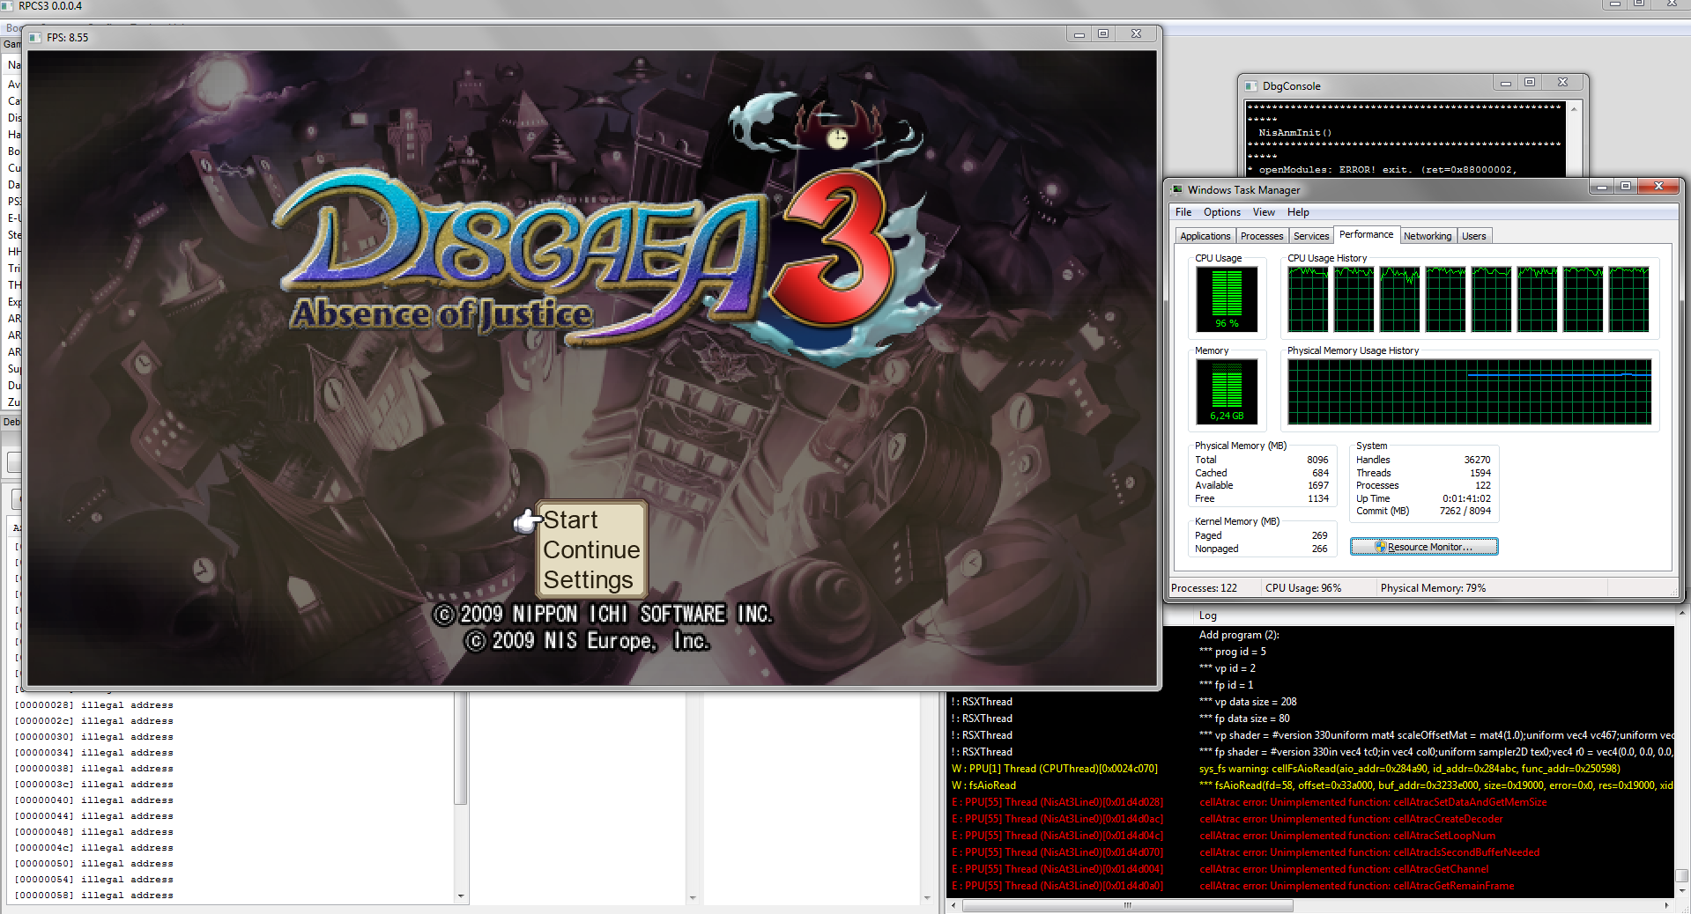Click the Up Time value 0:01:41:02

1466,498
